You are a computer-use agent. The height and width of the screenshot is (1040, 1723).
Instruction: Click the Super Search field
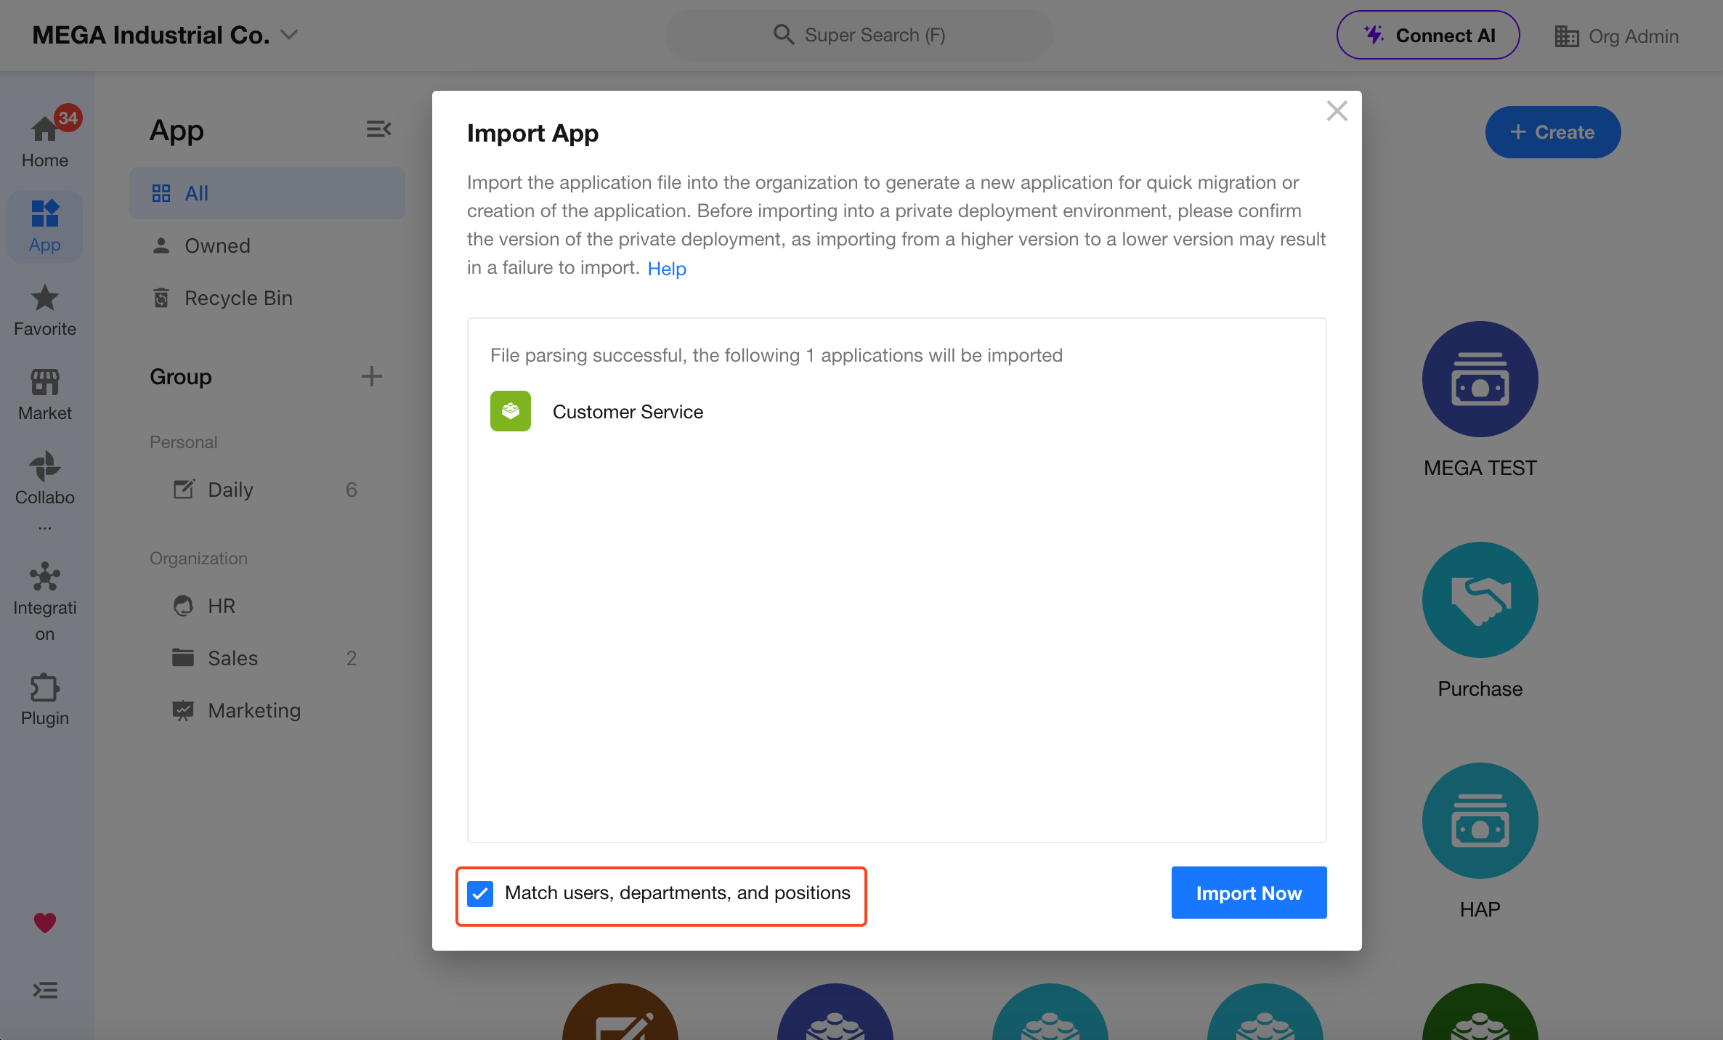[859, 35]
